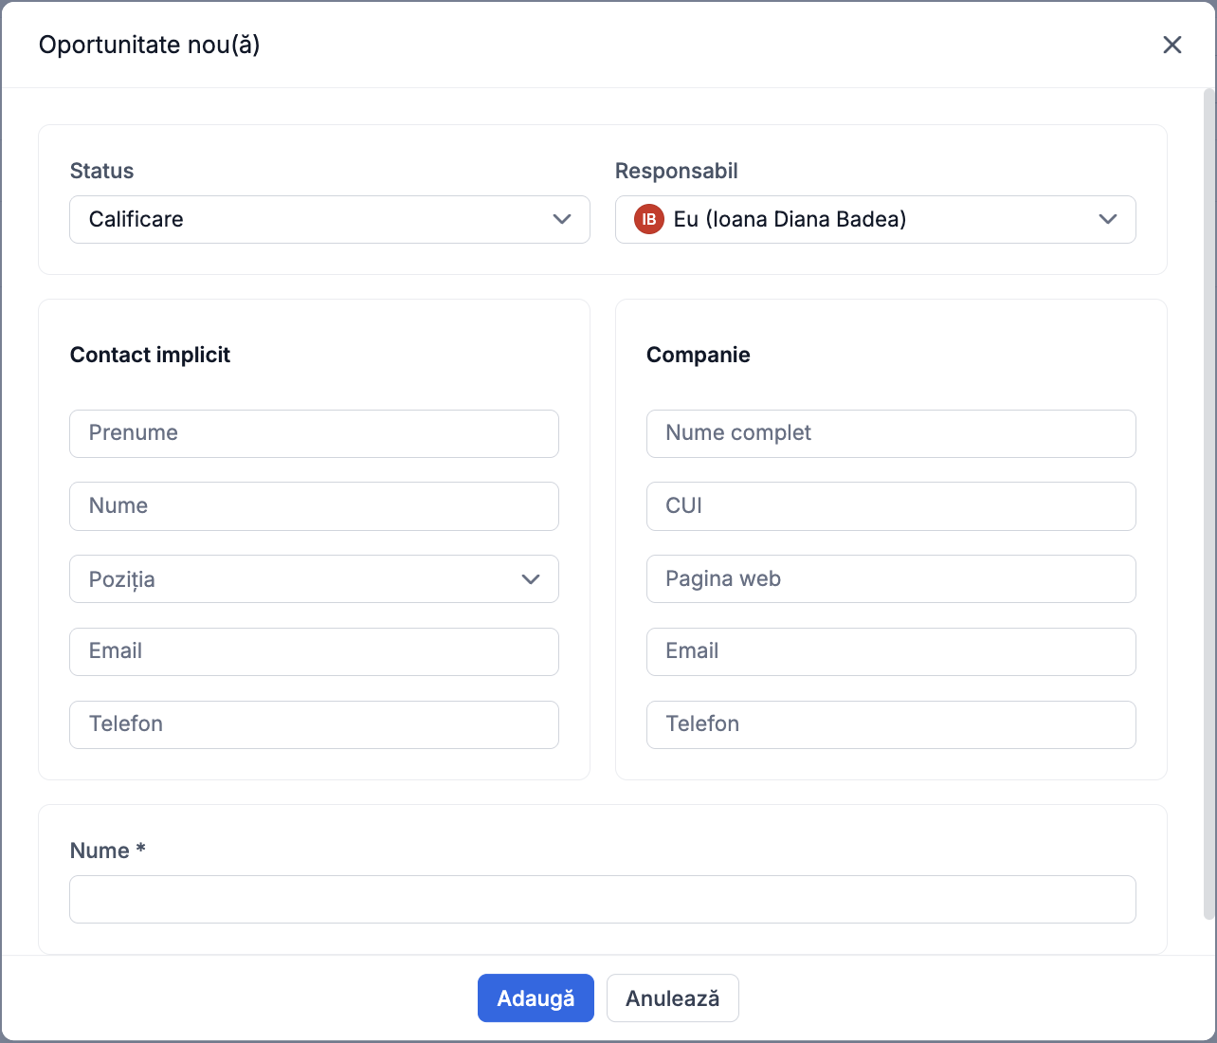Focus the company Nume complet field

tap(891, 433)
